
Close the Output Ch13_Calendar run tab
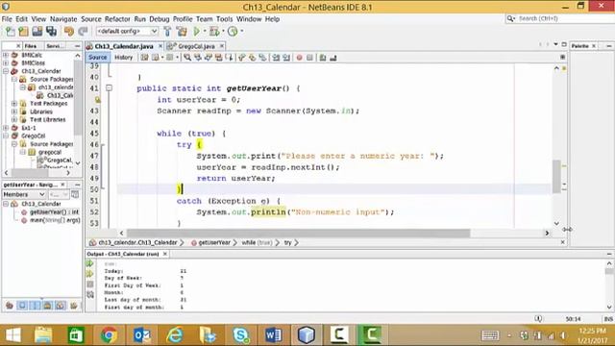[165, 254]
